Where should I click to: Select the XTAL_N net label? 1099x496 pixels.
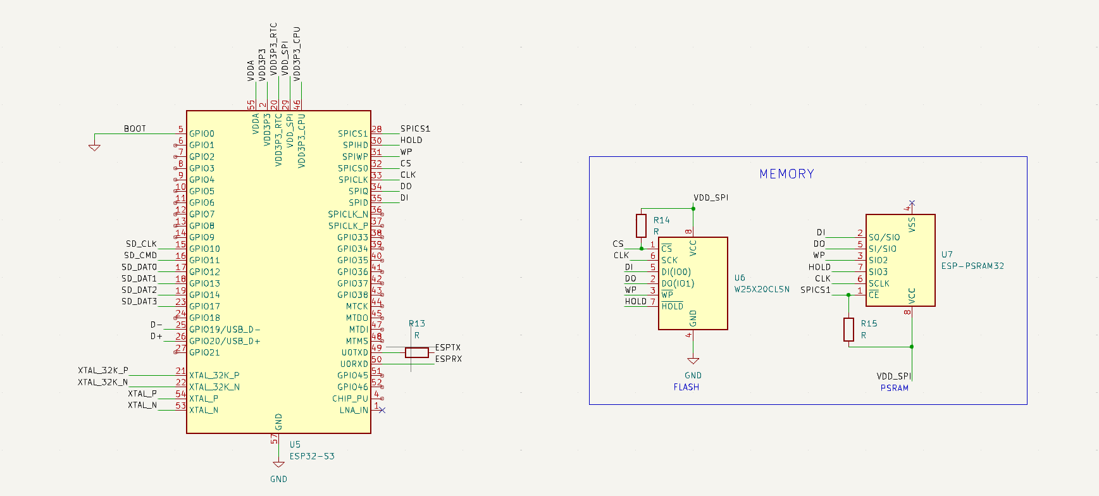click(142, 405)
